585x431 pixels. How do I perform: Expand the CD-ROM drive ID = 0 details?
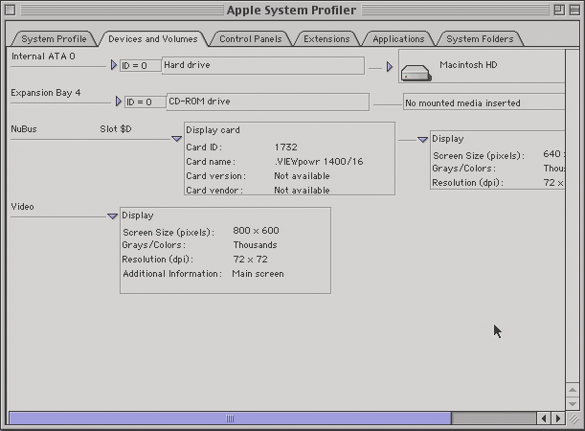coord(119,102)
